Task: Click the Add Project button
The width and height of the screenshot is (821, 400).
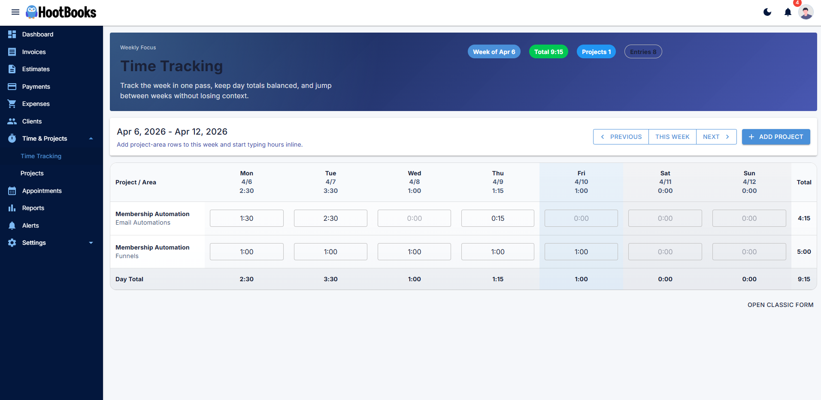Action: (776, 137)
